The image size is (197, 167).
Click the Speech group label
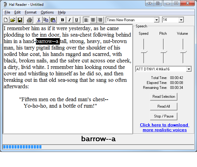point(141,26)
